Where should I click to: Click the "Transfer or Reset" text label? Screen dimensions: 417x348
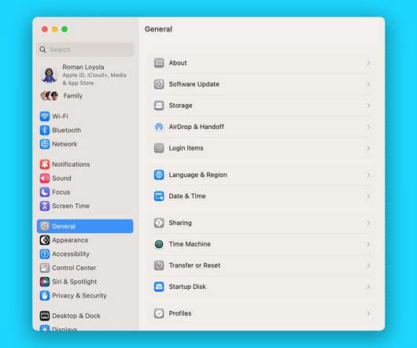[194, 265]
